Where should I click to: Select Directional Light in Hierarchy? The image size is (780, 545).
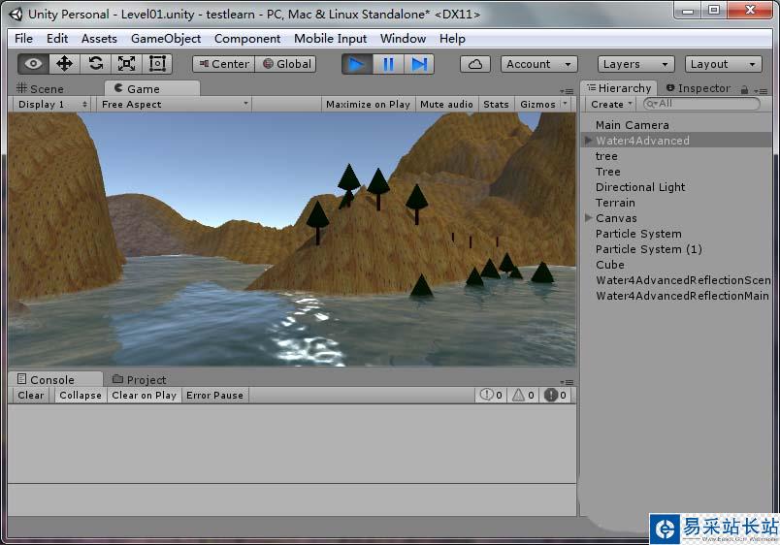pos(640,187)
